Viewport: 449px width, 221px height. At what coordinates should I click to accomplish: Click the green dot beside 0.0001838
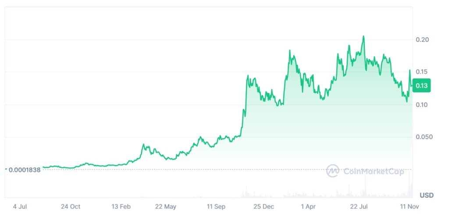click(x=6, y=169)
